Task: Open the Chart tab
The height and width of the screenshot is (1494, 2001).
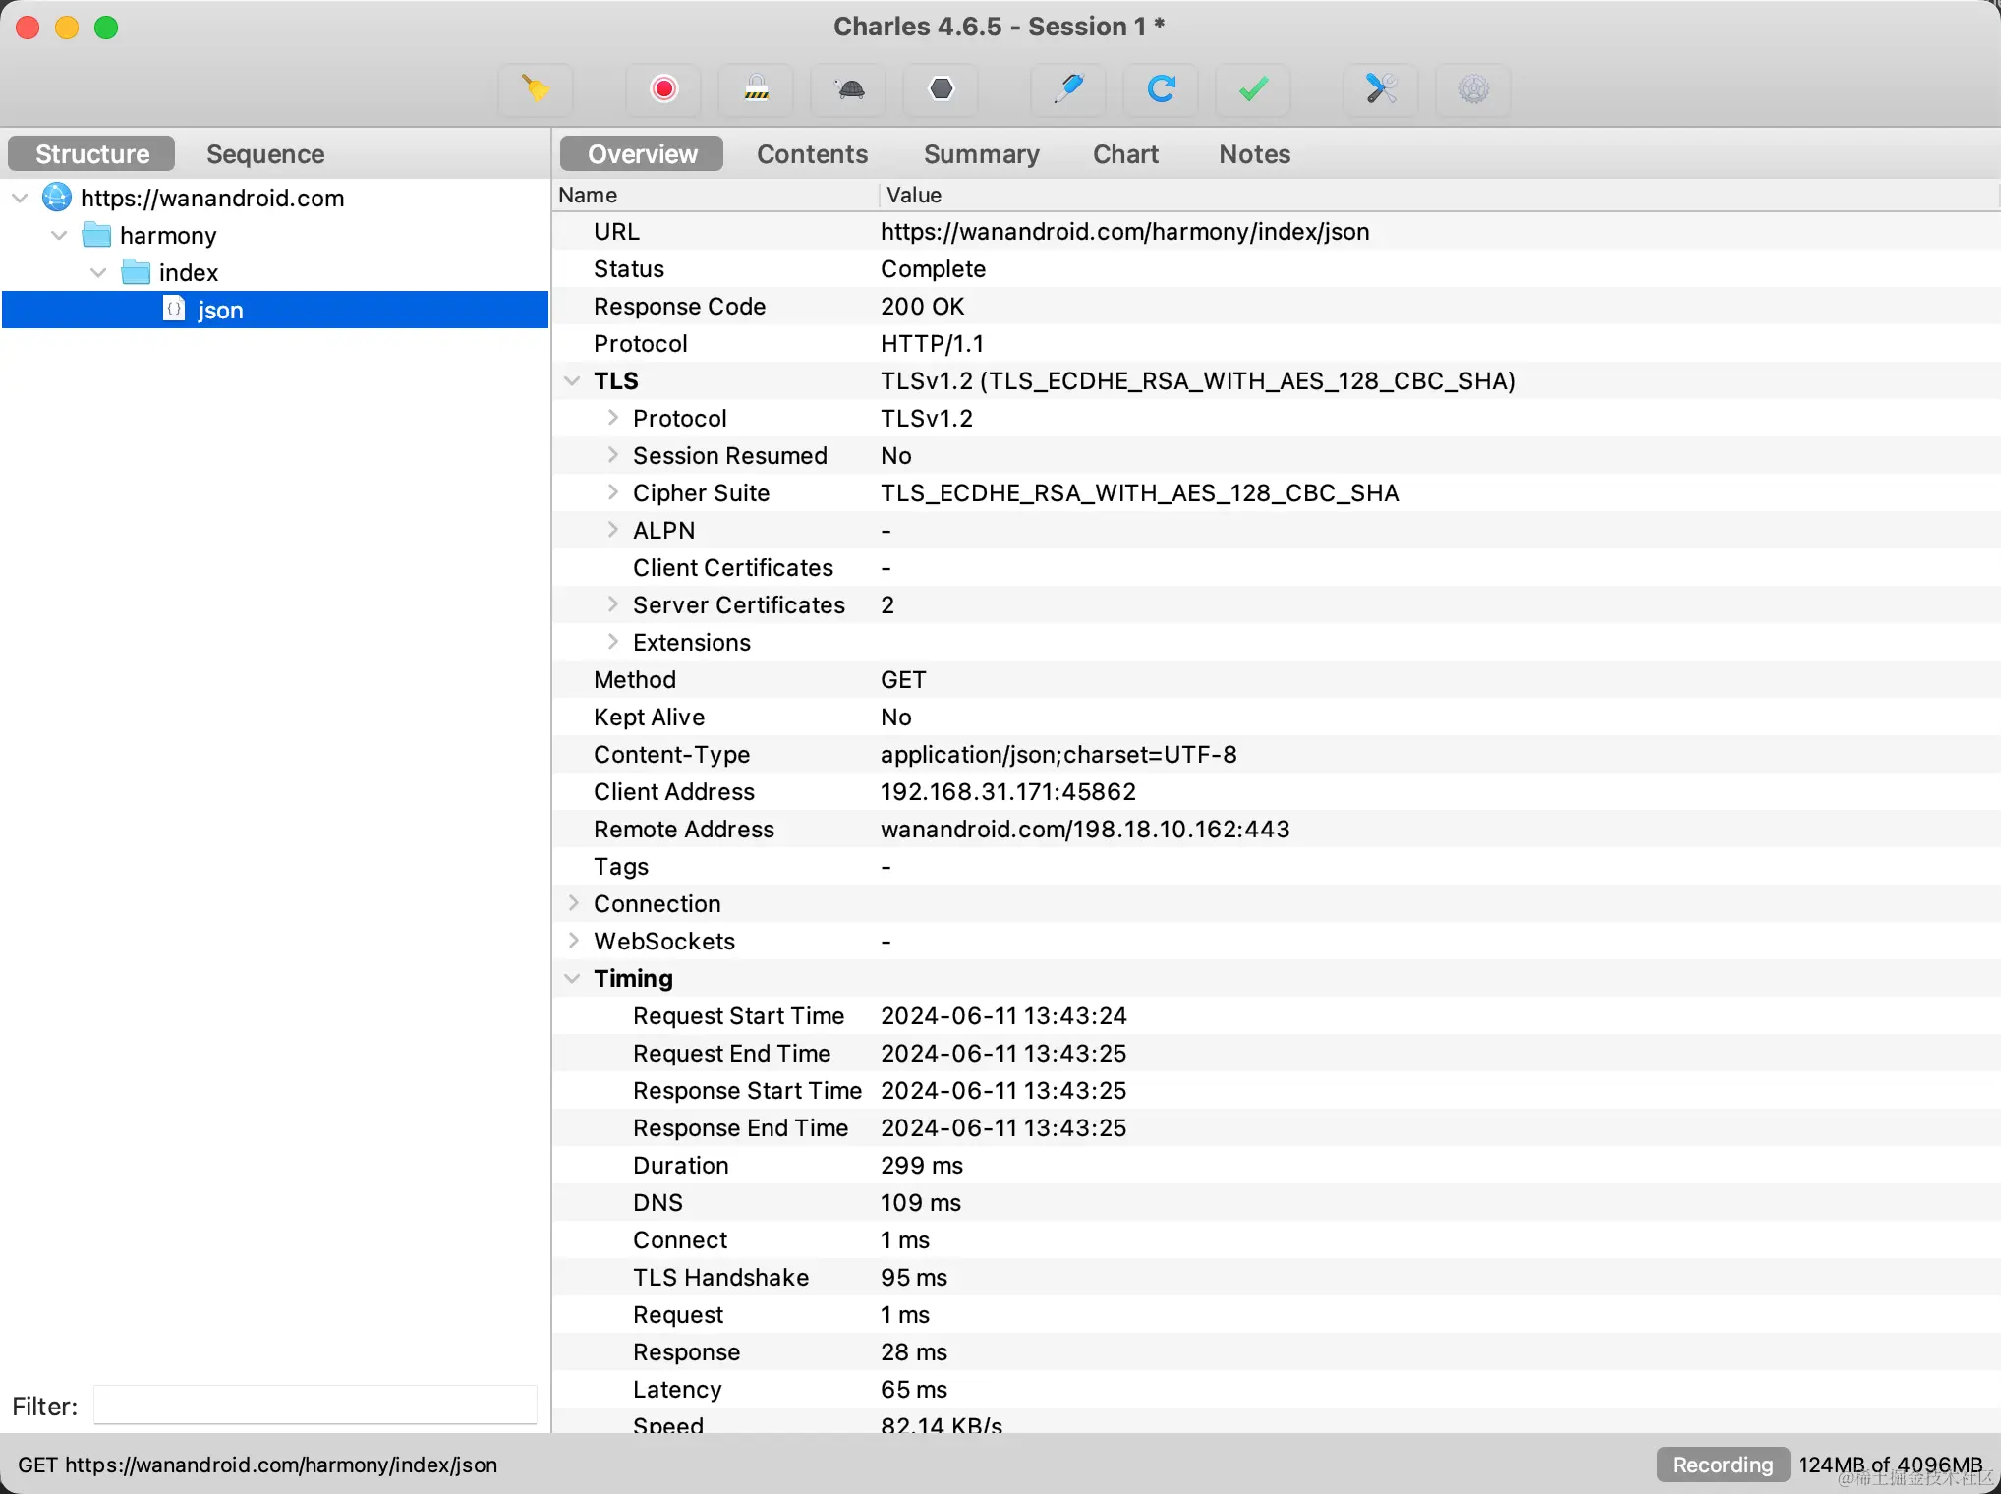Action: click(x=1125, y=154)
